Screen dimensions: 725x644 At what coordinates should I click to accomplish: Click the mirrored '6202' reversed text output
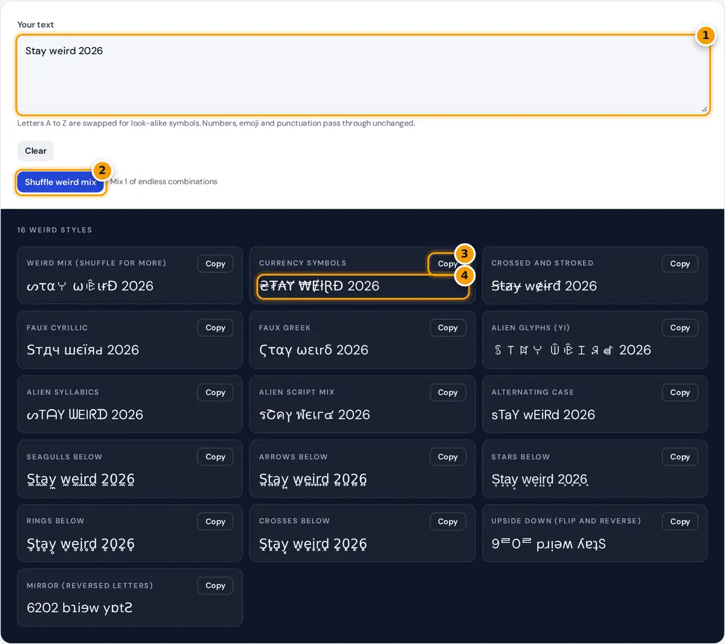(80, 608)
